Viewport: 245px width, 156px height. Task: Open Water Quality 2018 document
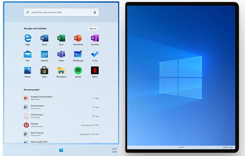39,142
